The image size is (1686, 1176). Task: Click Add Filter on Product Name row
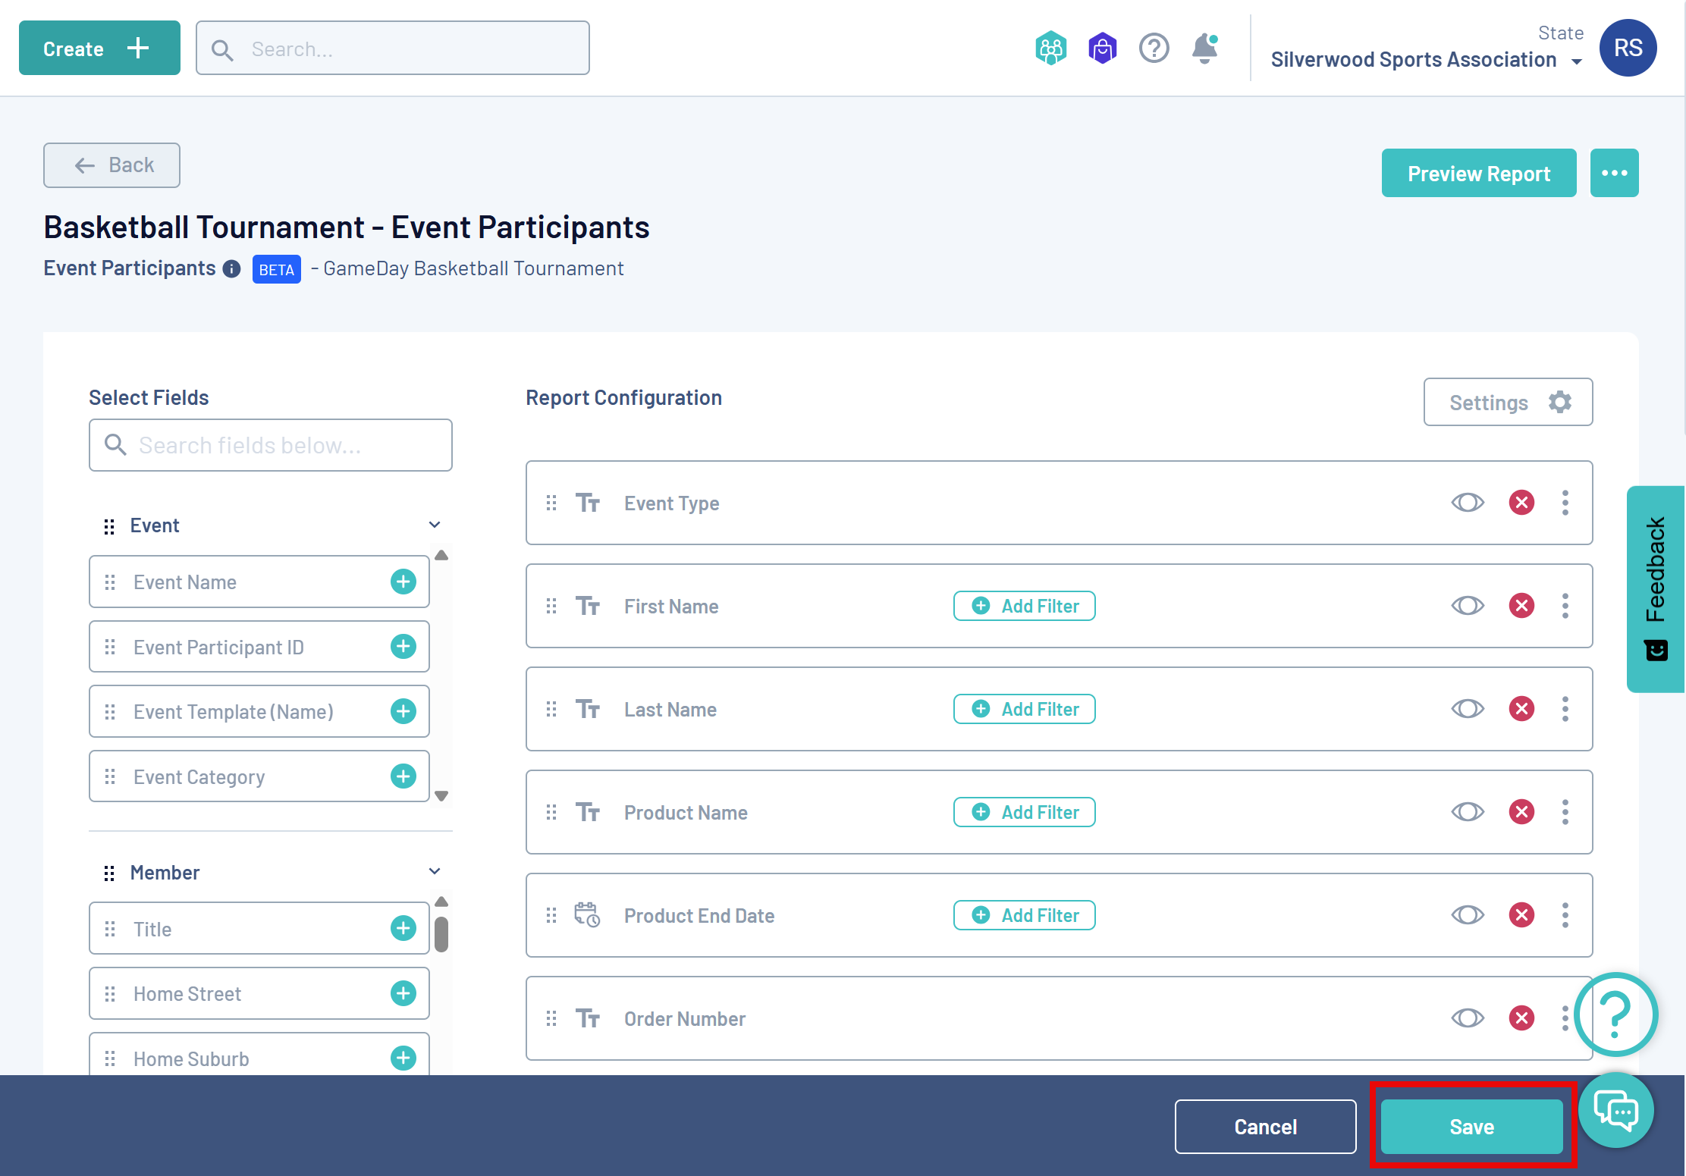click(1024, 812)
